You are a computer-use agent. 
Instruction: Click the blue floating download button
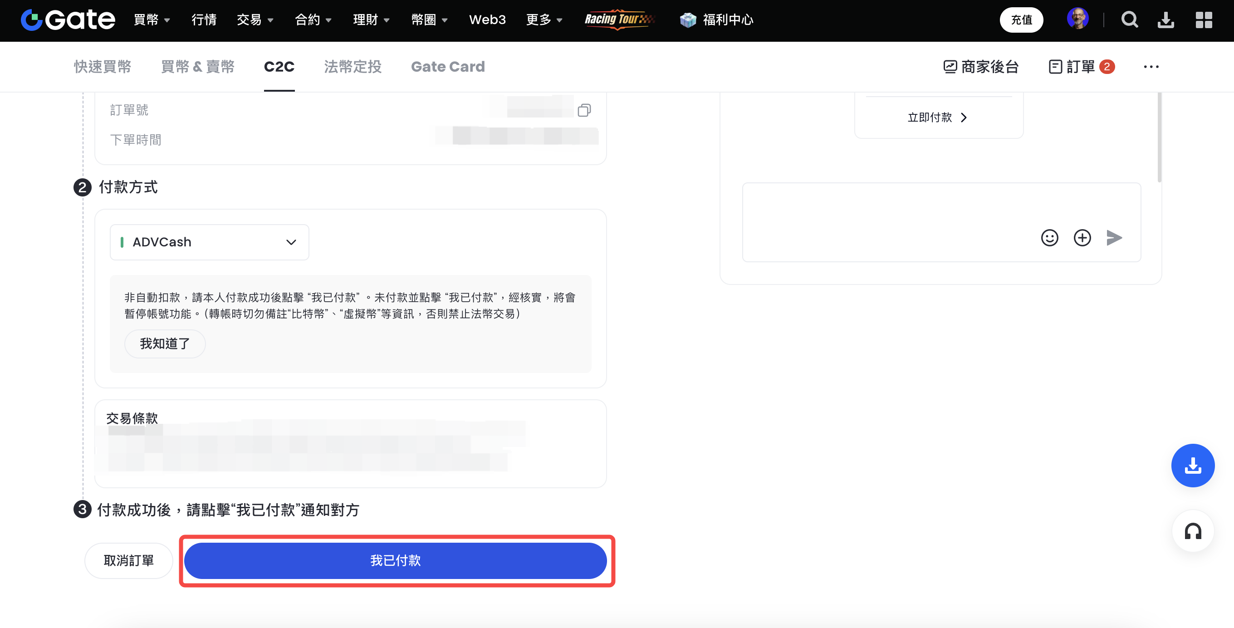click(1193, 466)
